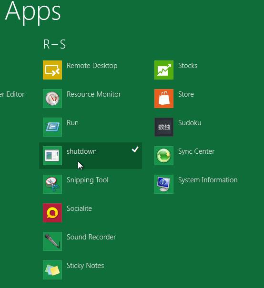Open Snipping Tool scissors icon
264x288 pixels.
(52, 184)
